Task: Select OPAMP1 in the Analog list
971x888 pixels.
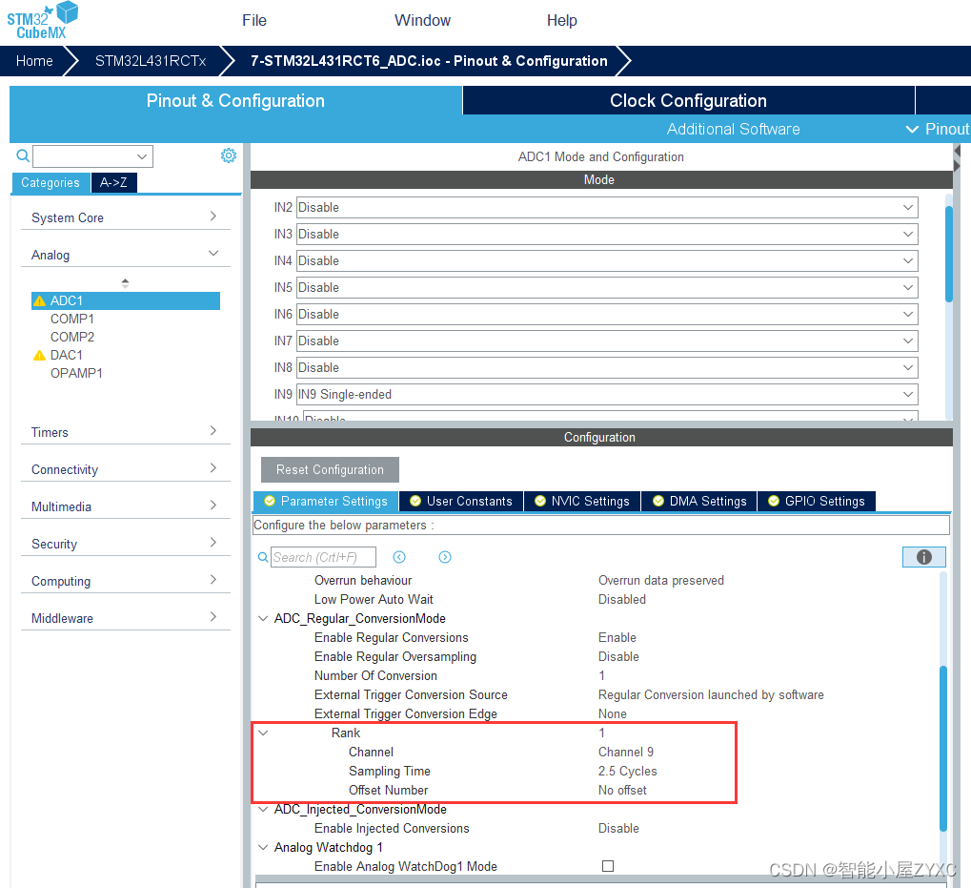Action: coord(76,373)
